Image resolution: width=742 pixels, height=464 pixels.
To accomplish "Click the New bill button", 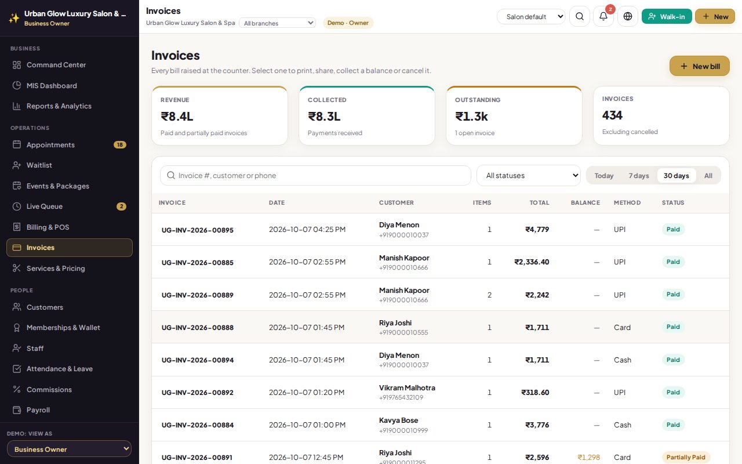I will pos(700,66).
